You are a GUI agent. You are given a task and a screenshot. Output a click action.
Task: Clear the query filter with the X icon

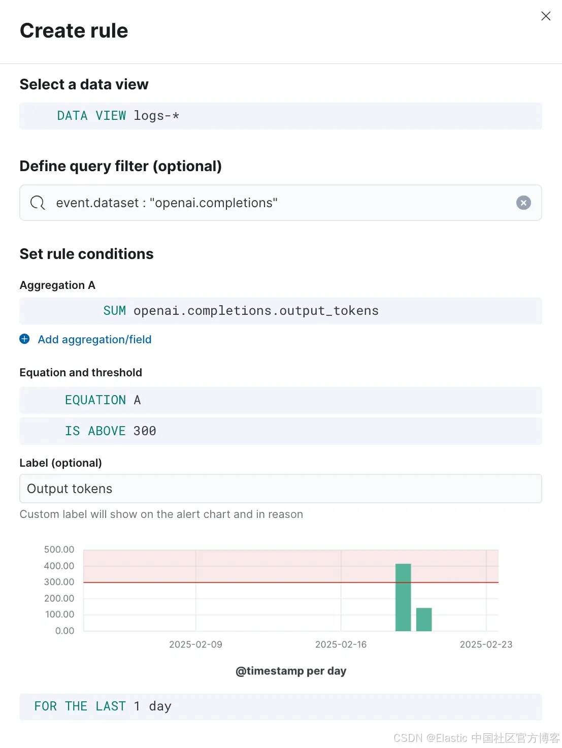(523, 203)
